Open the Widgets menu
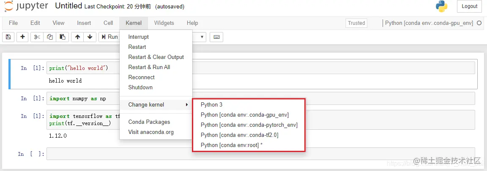The height and width of the screenshot is (171, 487). click(164, 23)
